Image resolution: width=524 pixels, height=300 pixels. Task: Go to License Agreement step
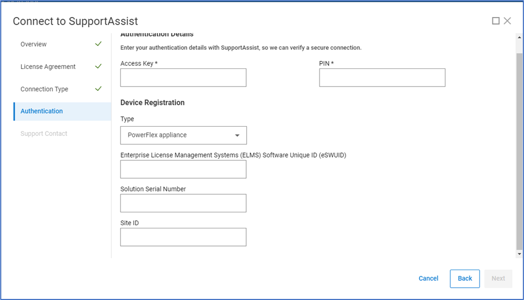tap(48, 66)
